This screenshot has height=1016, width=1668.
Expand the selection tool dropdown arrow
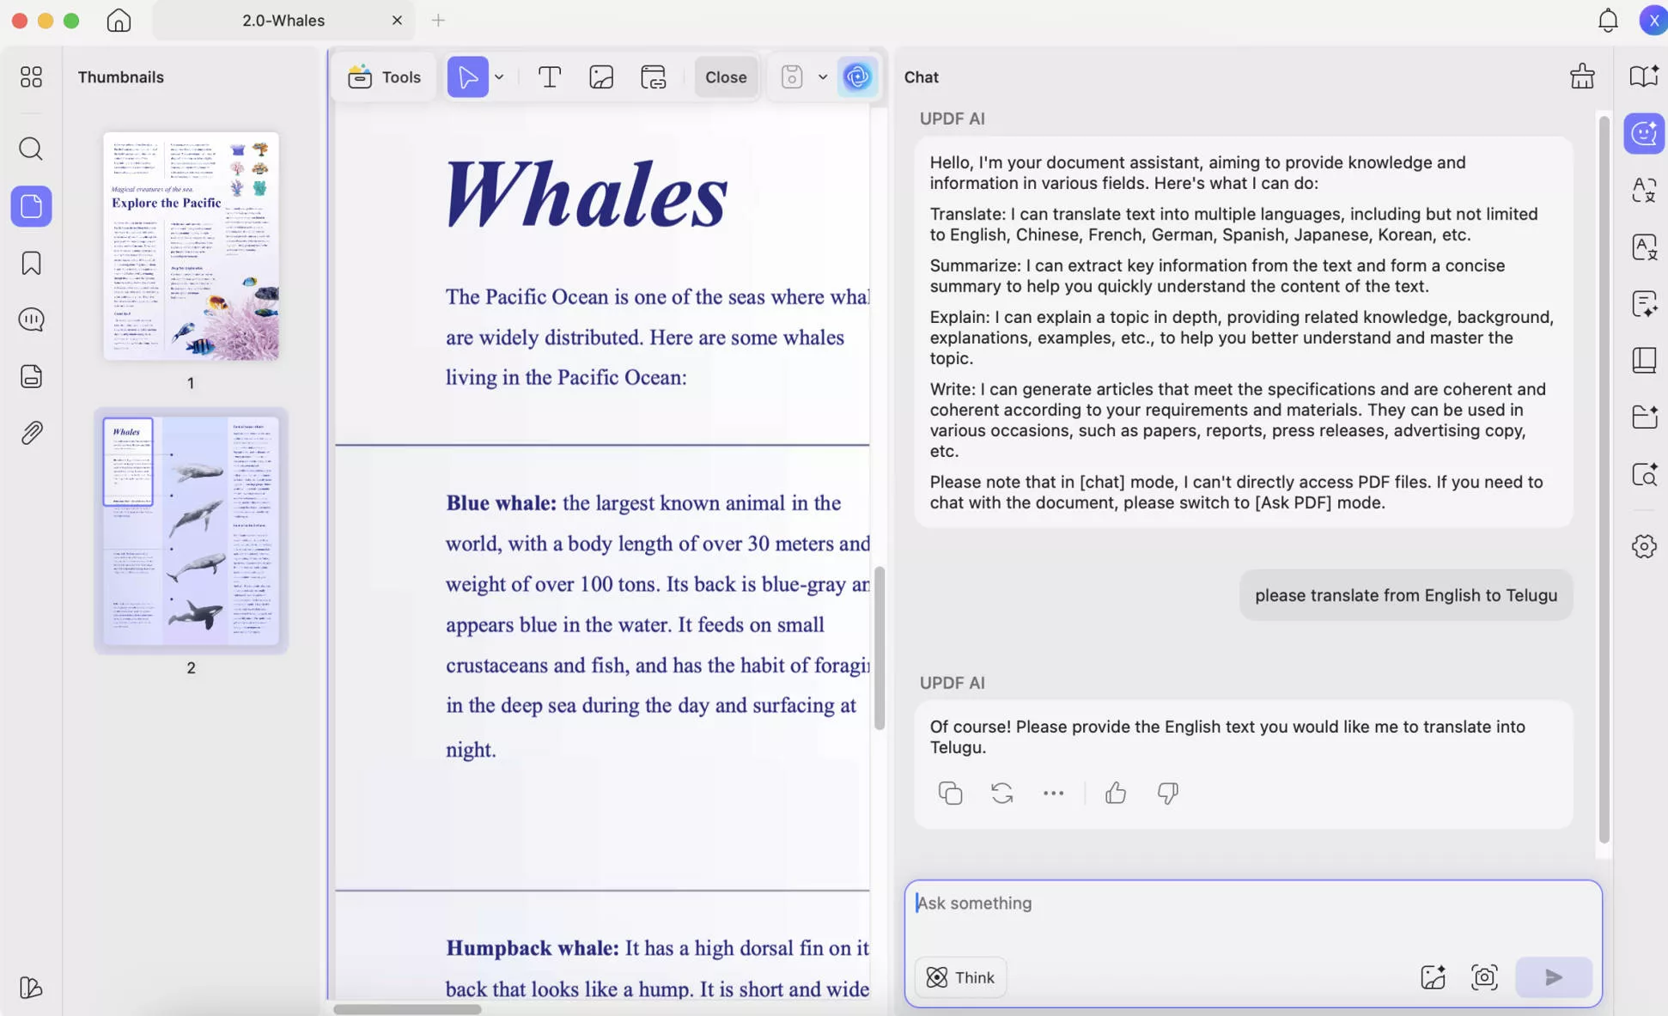point(498,76)
